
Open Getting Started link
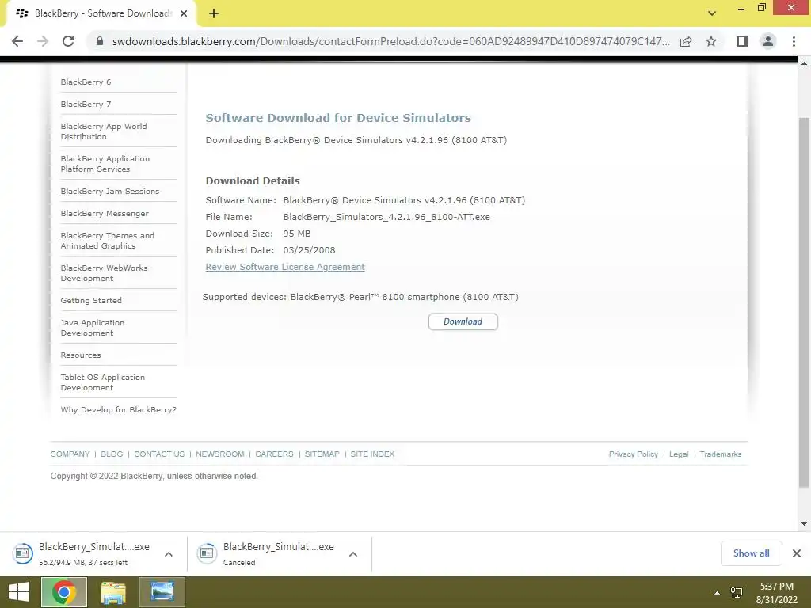tap(91, 300)
